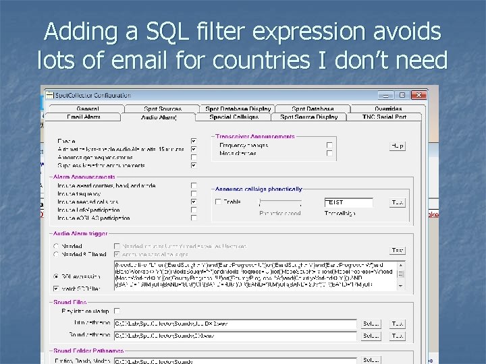This screenshot has width=486, height=364.
Task: Enable Mode changes transceiver announcement
Action: pos(329,153)
